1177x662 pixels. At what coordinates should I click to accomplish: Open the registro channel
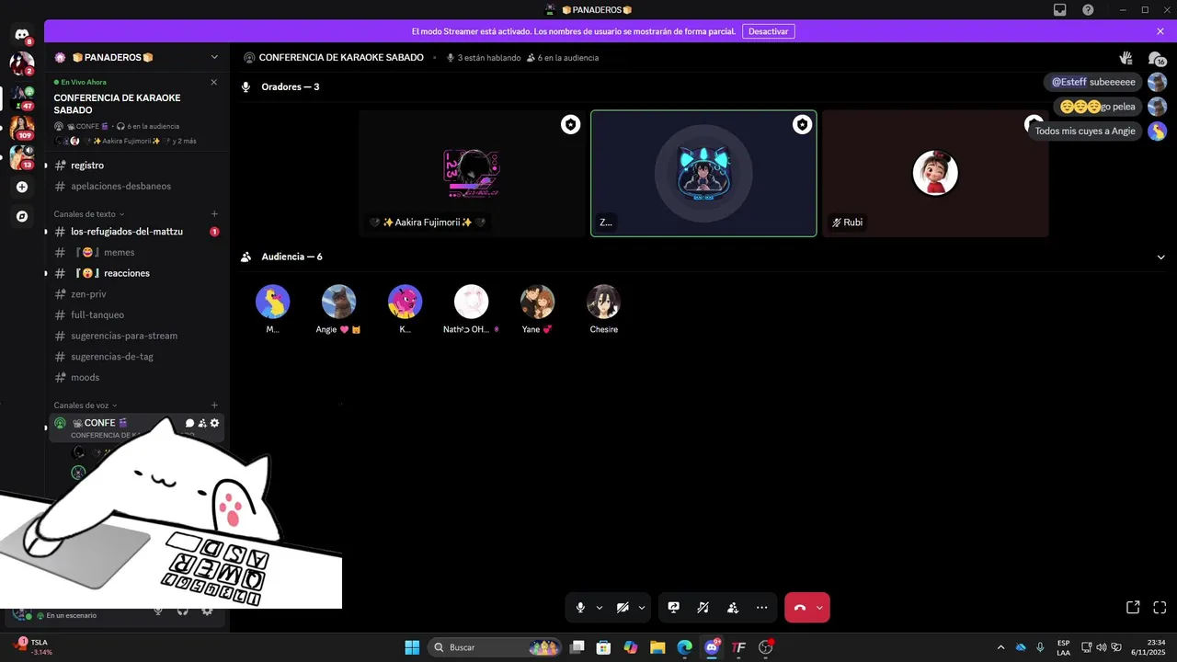tap(137, 165)
